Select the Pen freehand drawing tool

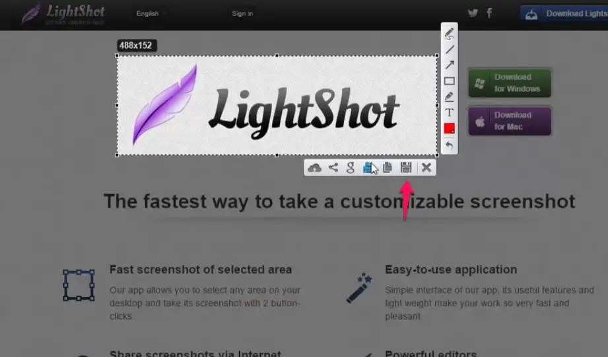click(x=449, y=34)
